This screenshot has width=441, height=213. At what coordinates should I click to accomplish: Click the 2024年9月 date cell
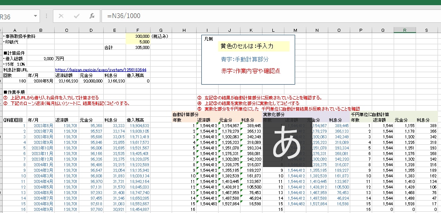pos(40,209)
